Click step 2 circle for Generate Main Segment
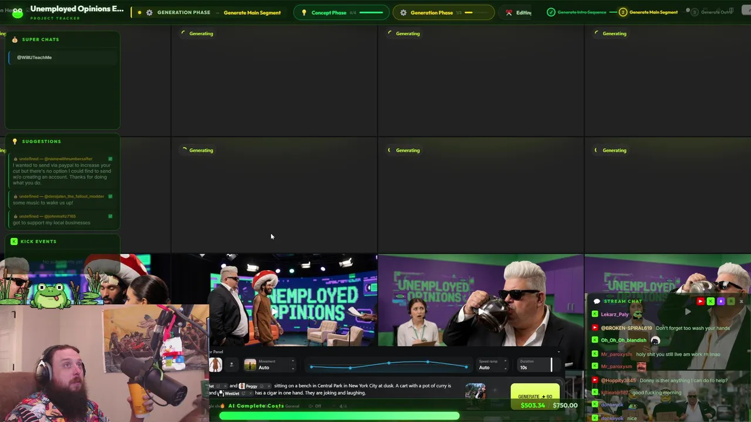This screenshot has height=422, width=751. (x=623, y=12)
